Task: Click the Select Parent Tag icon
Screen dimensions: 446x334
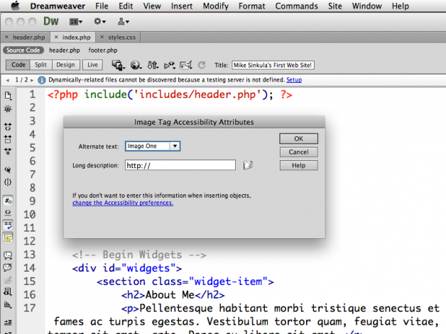Action: (8, 170)
